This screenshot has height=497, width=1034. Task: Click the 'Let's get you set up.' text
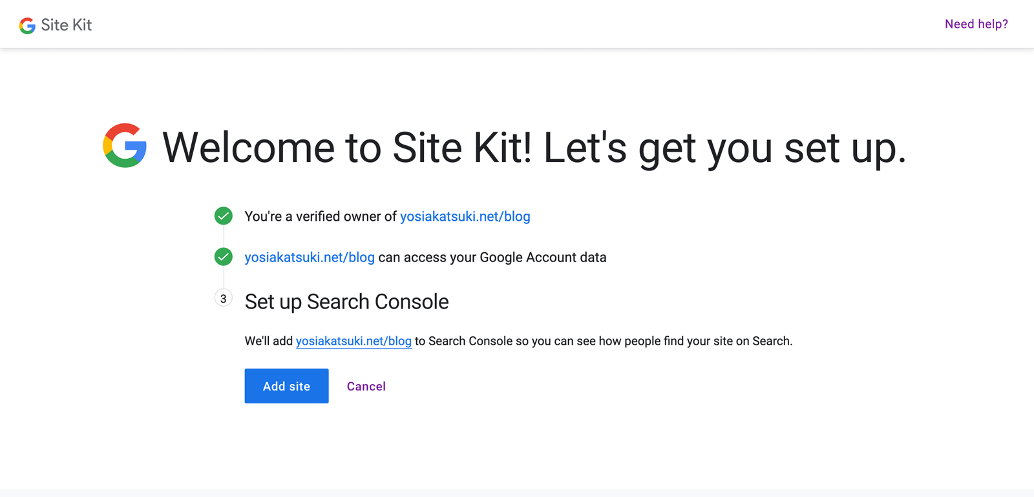pyautogui.click(x=724, y=148)
